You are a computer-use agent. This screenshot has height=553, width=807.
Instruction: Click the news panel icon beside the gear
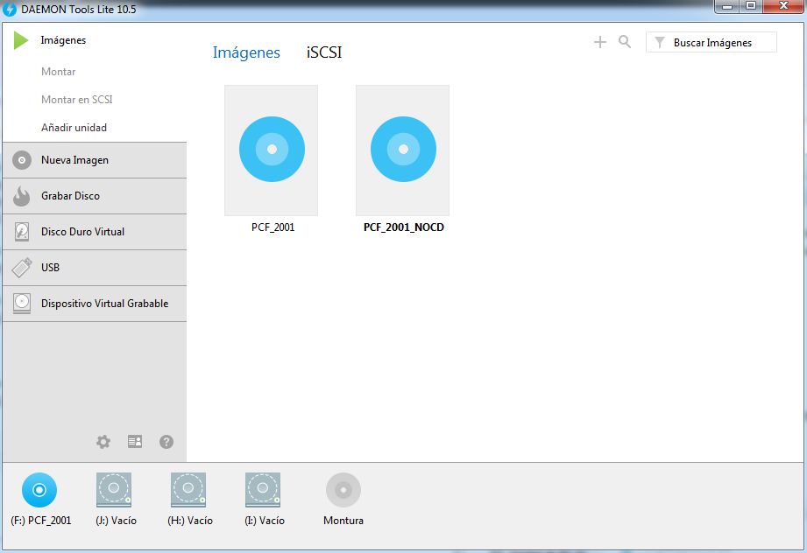pos(135,442)
